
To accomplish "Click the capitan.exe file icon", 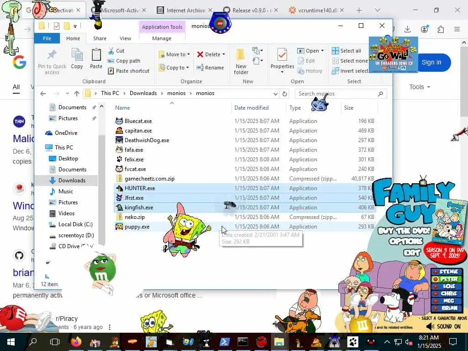I will tap(119, 131).
